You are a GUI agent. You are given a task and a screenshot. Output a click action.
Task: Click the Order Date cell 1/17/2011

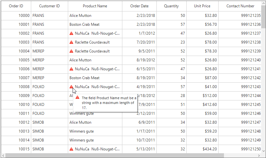(139, 131)
